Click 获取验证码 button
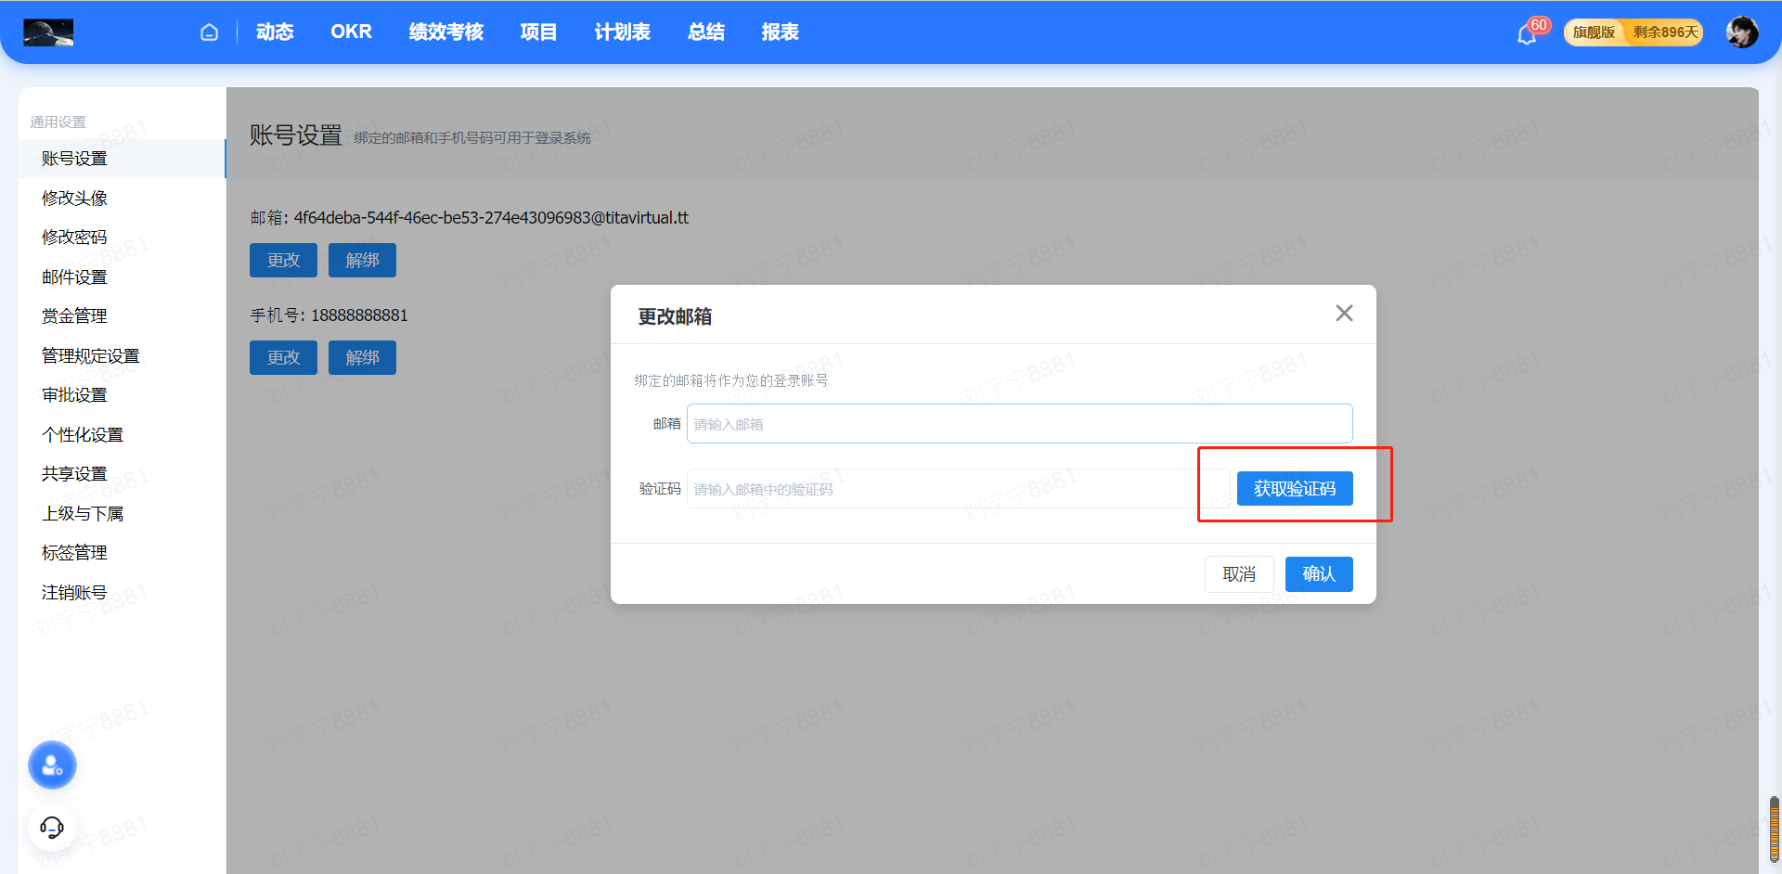 1294,489
